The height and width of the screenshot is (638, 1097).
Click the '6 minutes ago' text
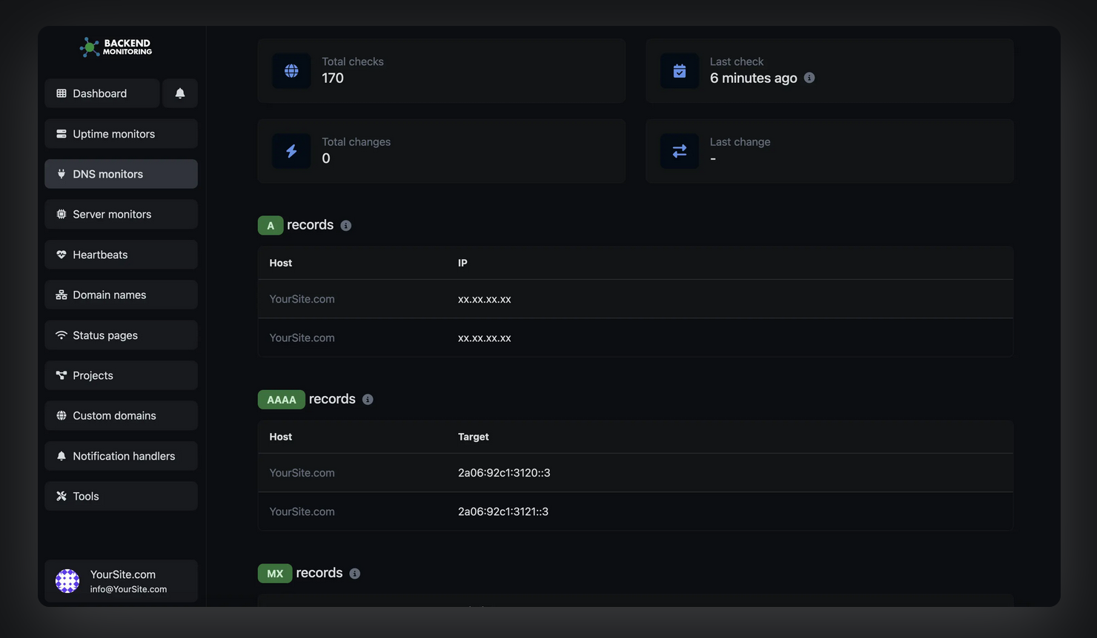point(754,78)
